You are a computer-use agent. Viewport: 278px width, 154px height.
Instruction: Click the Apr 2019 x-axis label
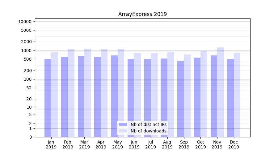point(101,144)
